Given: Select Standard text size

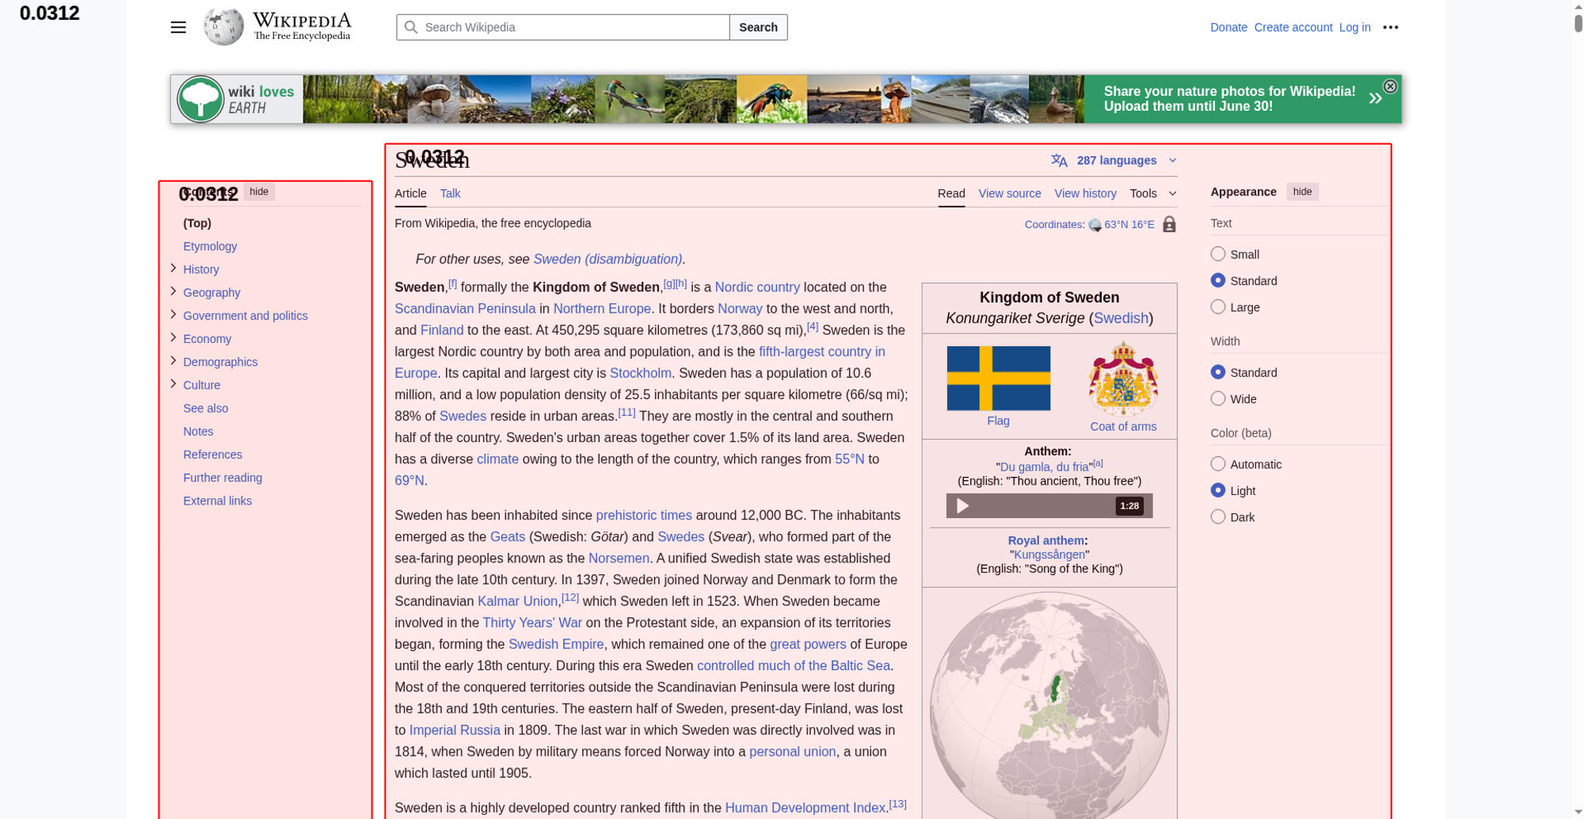Looking at the screenshot, I should click(1218, 280).
